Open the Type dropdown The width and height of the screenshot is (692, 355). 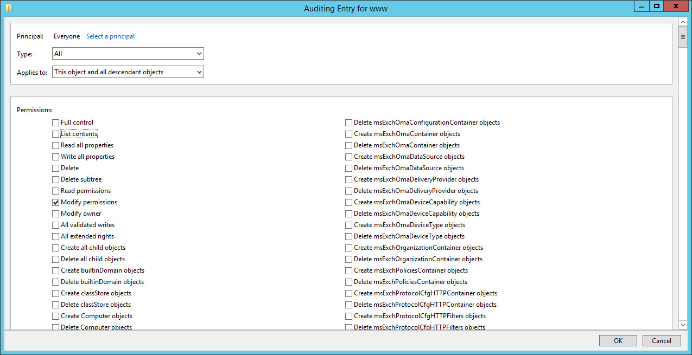[128, 54]
